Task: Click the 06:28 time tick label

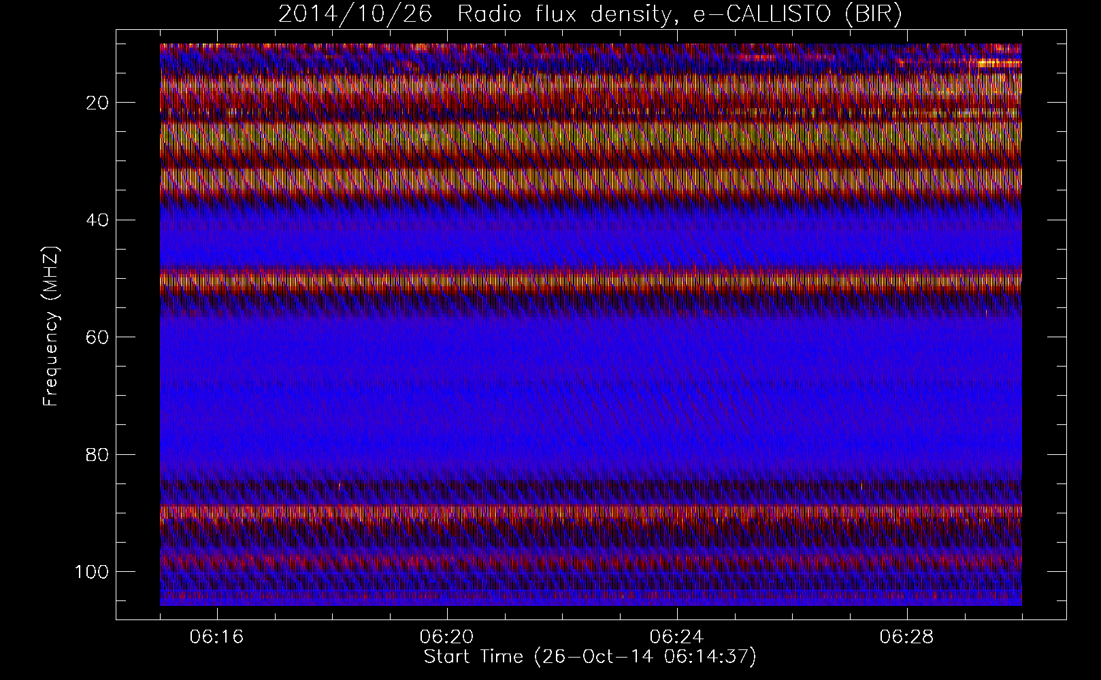Action: click(907, 637)
